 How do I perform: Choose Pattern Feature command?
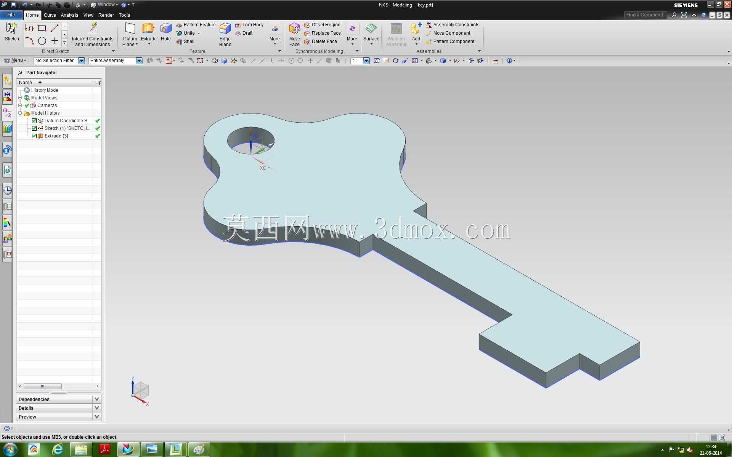point(196,25)
